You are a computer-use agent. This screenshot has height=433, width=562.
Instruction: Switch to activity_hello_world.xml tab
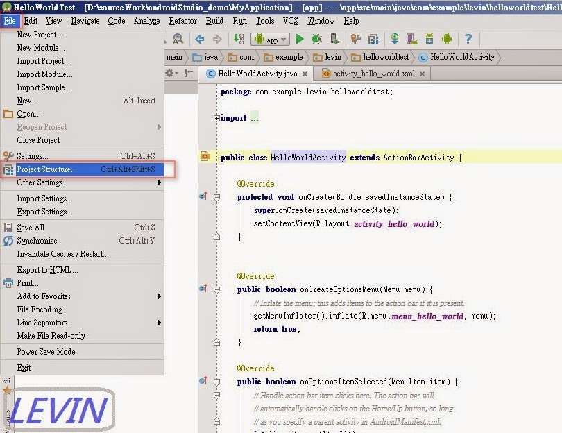pyautogui.click(x=372, y=74)
